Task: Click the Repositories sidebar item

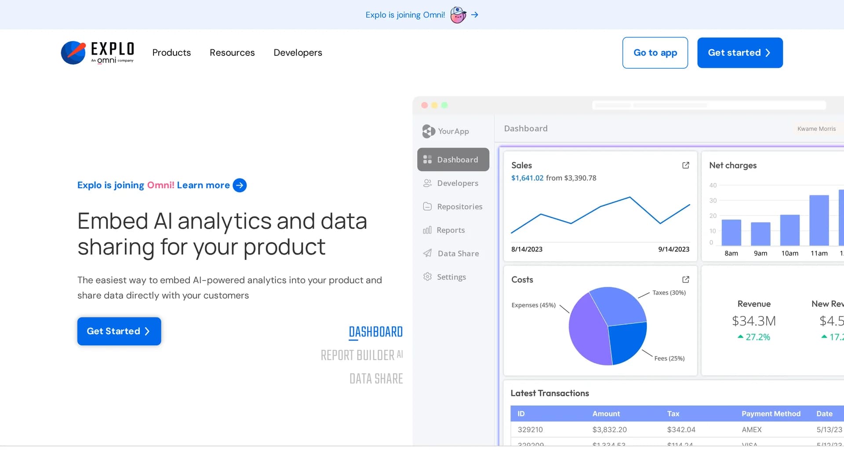Action: [453, 206]
